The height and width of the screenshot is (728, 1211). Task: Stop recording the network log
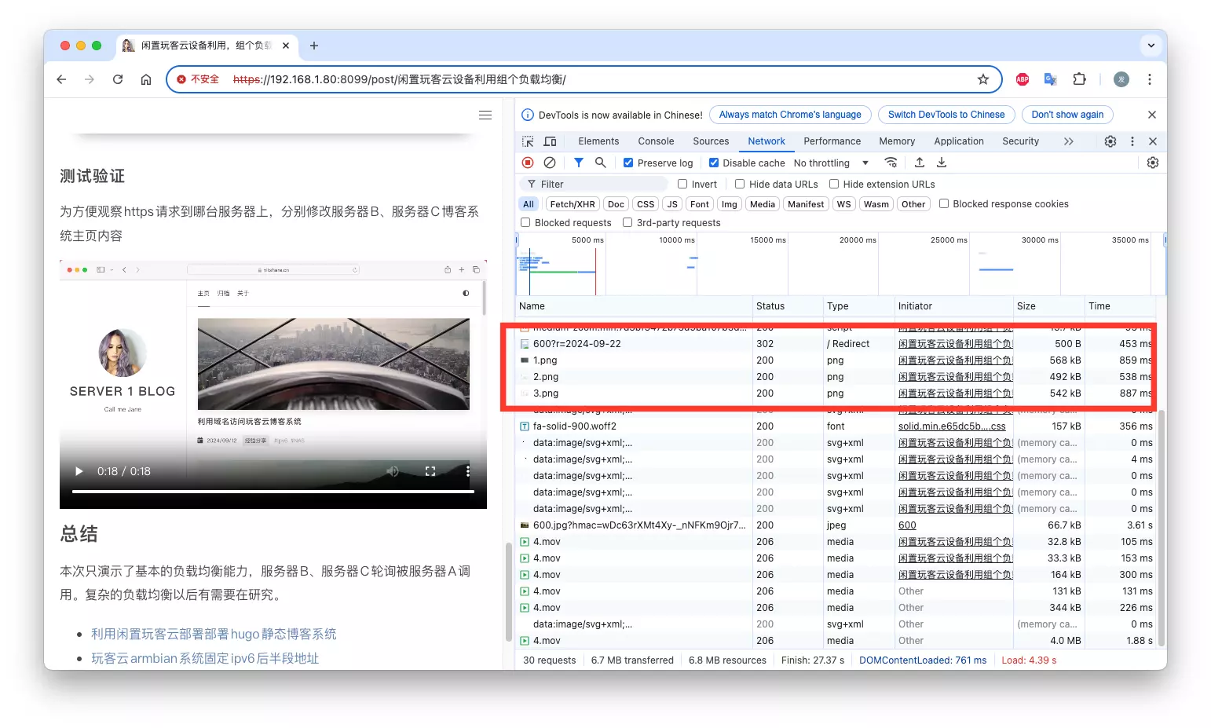coord(528,163)
